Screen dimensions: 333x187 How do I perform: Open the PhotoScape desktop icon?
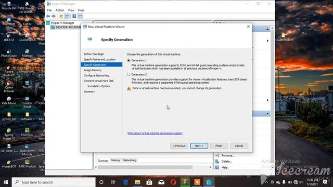coord(9,54)
